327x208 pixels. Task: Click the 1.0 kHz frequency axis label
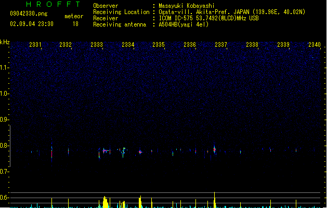pos(4,94)
